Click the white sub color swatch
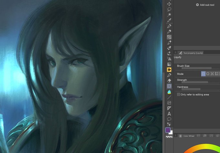Screen dimensions: 220x153 click(171, 133)
